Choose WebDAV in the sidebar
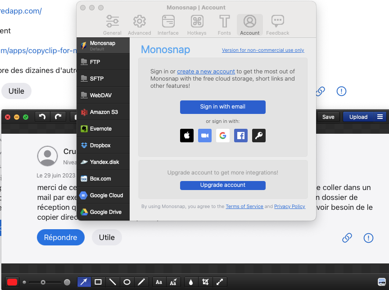The width and height of the screenshot is (389, 290). 103,95
